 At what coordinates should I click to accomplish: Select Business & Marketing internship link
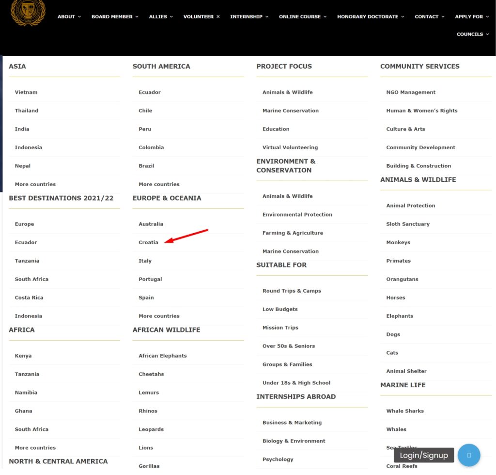tap(292, 423)
